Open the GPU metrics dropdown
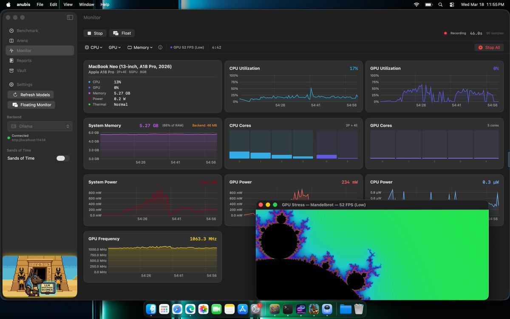The height and width of the screenshot is (319, 510). coord(114,48)
